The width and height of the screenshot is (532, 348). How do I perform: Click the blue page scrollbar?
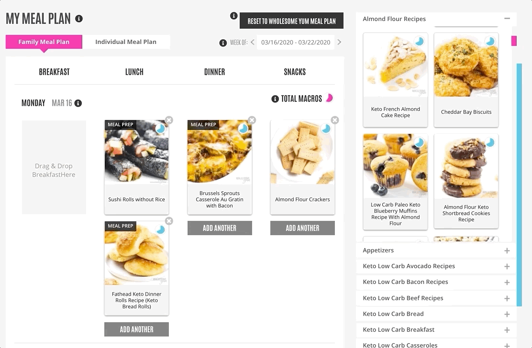(519, 185)
